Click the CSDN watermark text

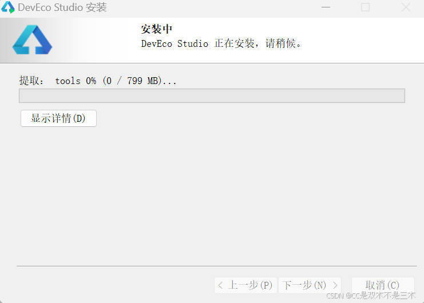pyautogui.click(x=371, y=296)
